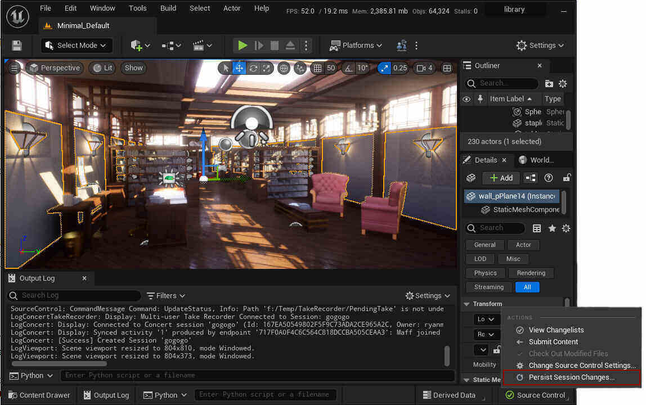
Task: Select the rotate gizmo tool
Action: [x=253, y=68]
